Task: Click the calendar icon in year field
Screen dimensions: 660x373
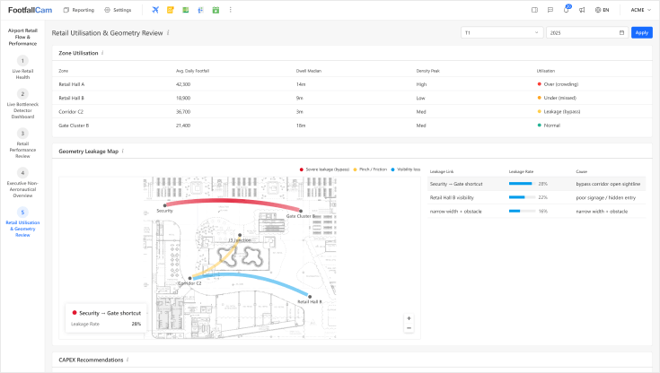Action: coord(621,32)
